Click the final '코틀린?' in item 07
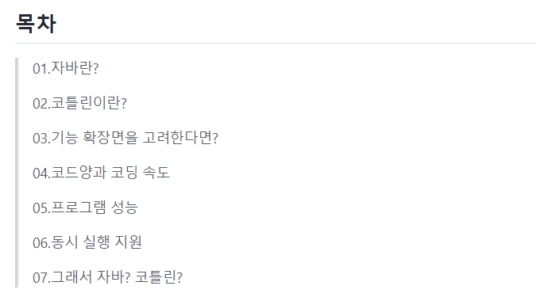This screenshot has height=301, width=536. (159, 277)
